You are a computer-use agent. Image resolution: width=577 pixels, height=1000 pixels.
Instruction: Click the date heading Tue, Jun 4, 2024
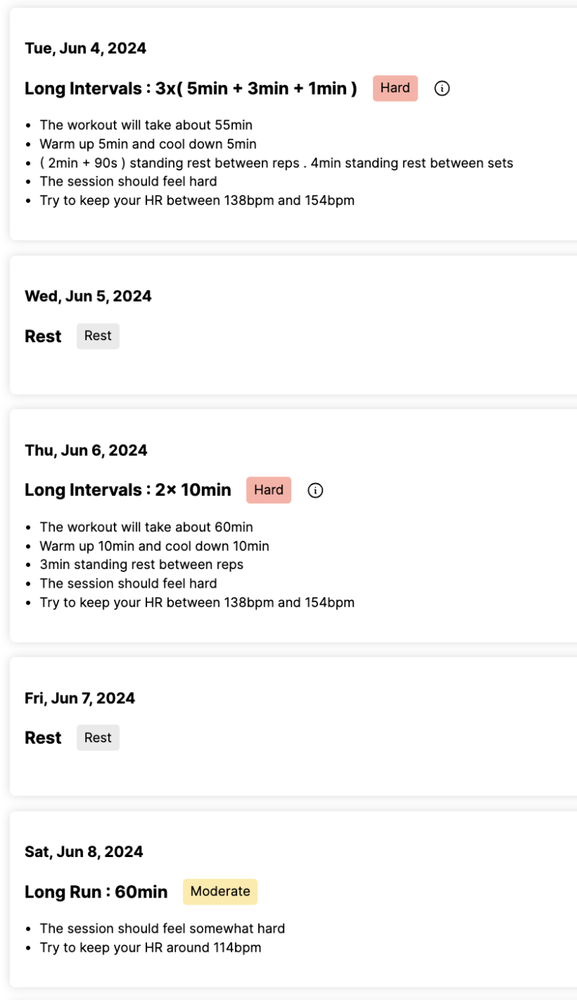pos(85,48)
